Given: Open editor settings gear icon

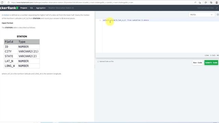Looking at the screenshot, I should click(218, 14).
